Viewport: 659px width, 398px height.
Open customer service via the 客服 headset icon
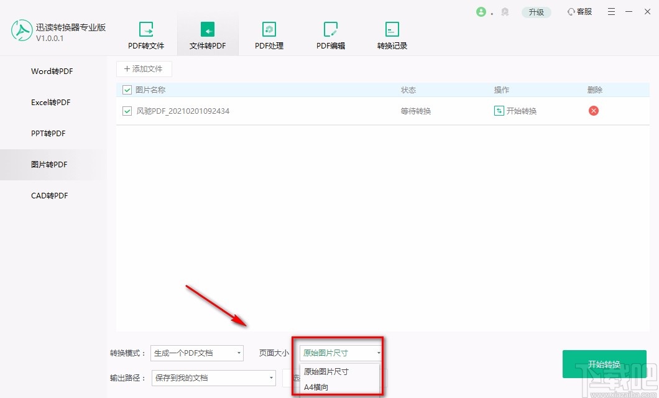pyautogui.click(x=579, y=11)
